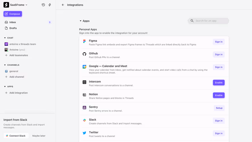Click the Personal Apps heading
The image size is (252, 142).
tap(88, 29)
